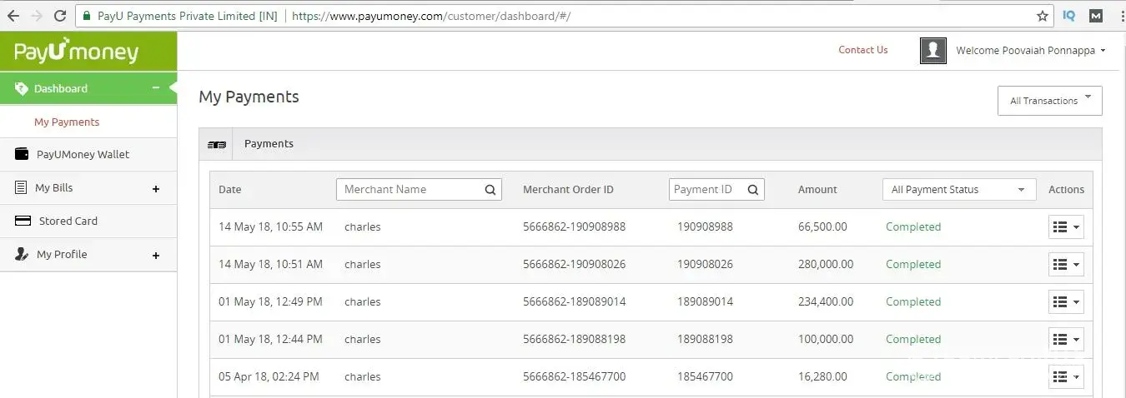The height and width of the screenshot is (398, 1126).
Task: Click the search icon in Payment ID field
Action: point(752,190)
